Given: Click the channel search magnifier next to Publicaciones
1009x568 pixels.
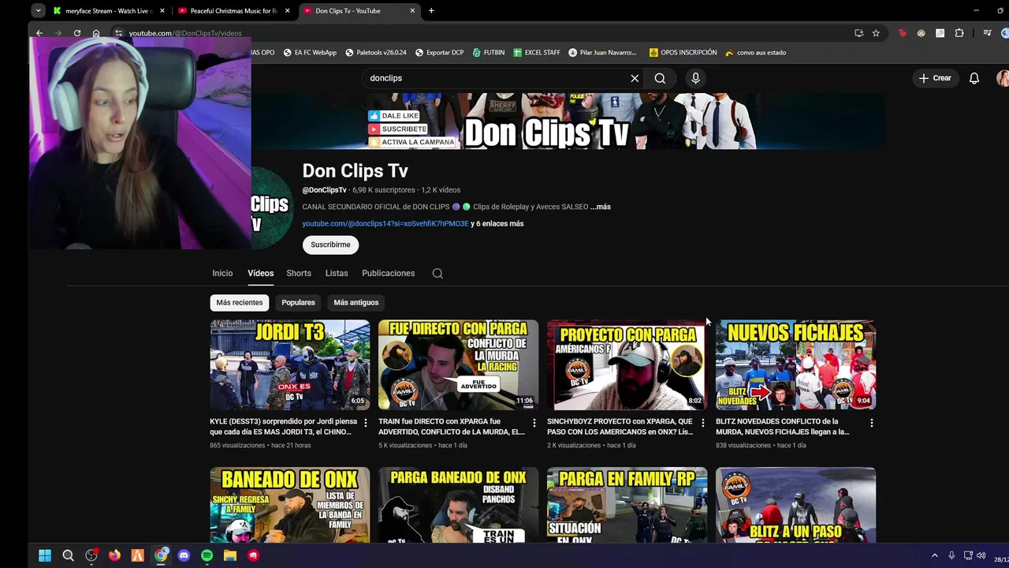Looking at the screenshot, I should [437, 274].
